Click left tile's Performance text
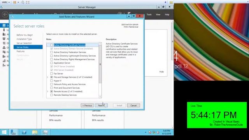This screenshot has width=249, height=140. click(x=56, y=115)
